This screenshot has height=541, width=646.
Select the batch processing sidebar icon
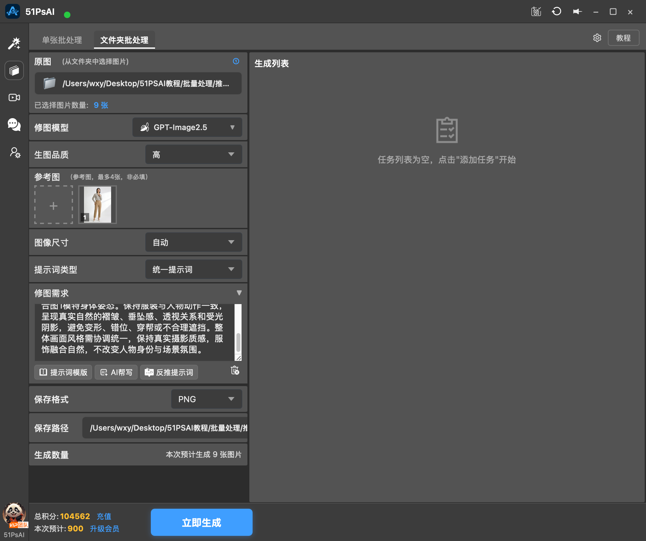pyautogui.click(x=14, y=70)
